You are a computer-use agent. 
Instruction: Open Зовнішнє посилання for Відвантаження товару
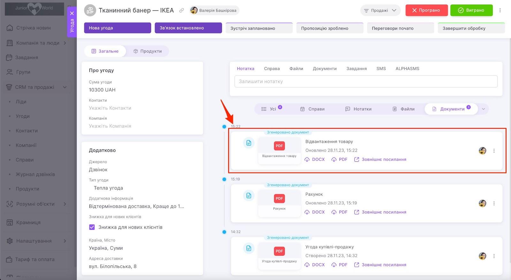point(380,159)
